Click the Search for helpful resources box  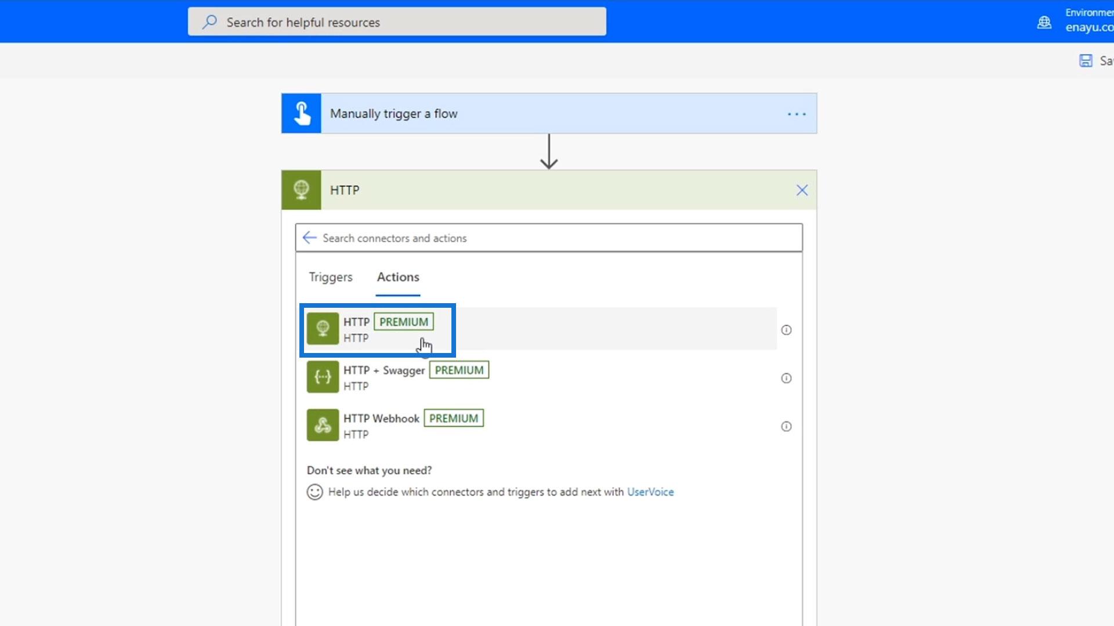(x=397, y=22)
